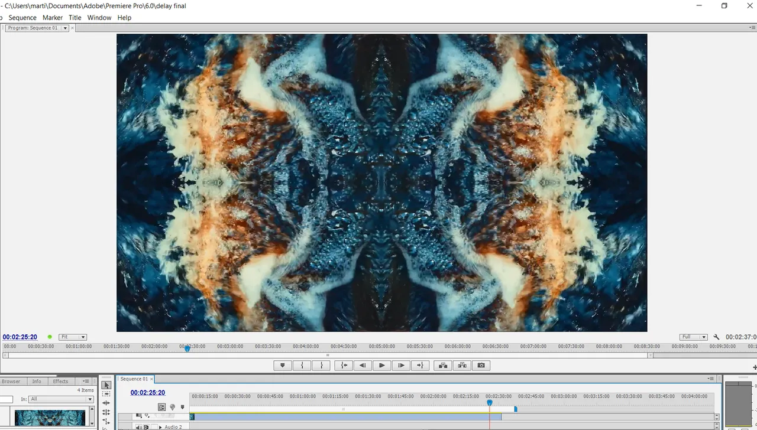Open the Sequence menu
This screenshot has height=430, width=757.
pos(22,18)
